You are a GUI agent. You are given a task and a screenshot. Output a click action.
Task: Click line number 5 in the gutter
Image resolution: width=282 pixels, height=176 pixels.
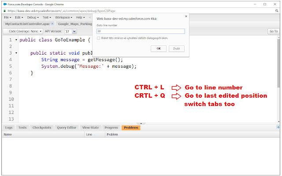click(11, 66)
